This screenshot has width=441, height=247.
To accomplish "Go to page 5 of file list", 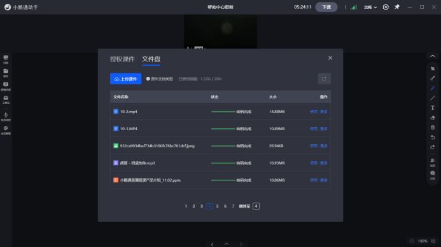I will tap(218, 206).
